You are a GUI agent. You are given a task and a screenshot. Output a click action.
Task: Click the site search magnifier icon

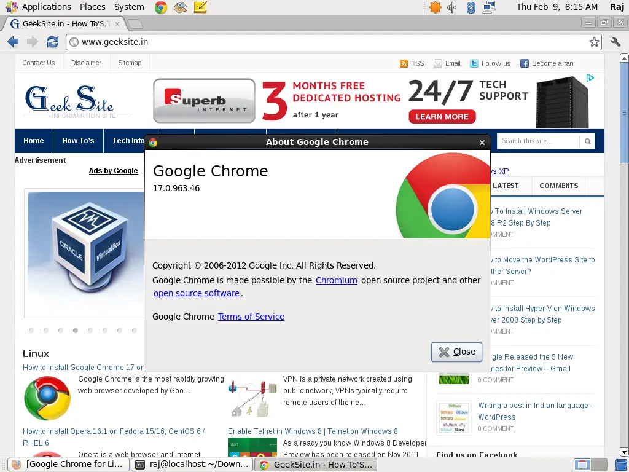pos(587,141)
